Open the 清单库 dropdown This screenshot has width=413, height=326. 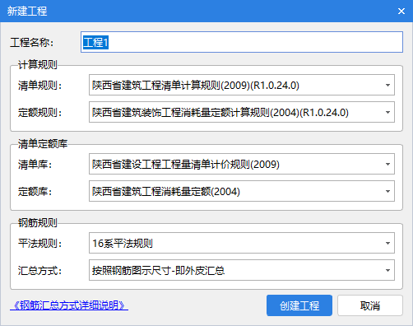242,164
